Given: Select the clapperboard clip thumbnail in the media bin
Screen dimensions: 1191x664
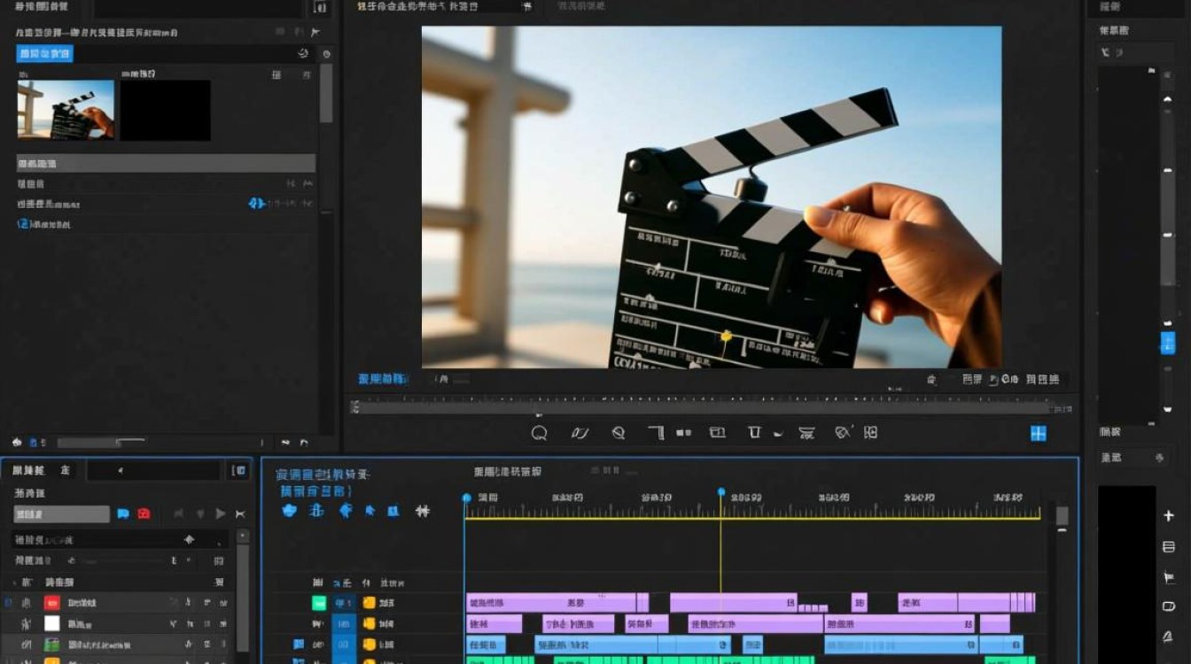Looking at the screenshot, I should [66, 110].
